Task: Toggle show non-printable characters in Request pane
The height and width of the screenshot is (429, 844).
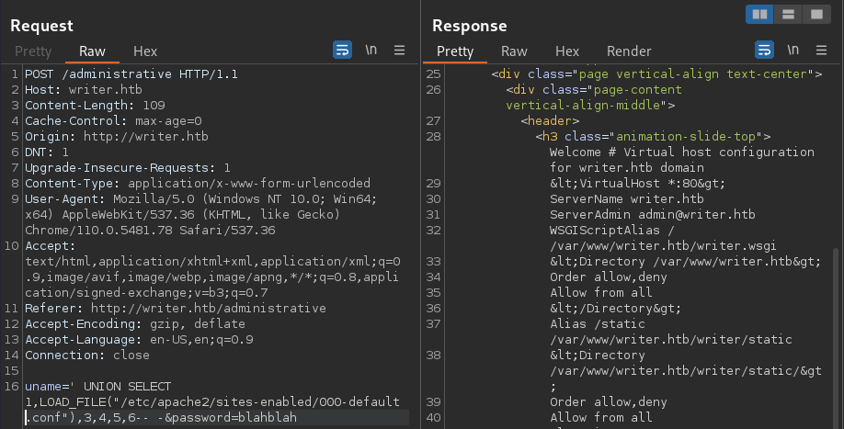Action: [371, 50]
